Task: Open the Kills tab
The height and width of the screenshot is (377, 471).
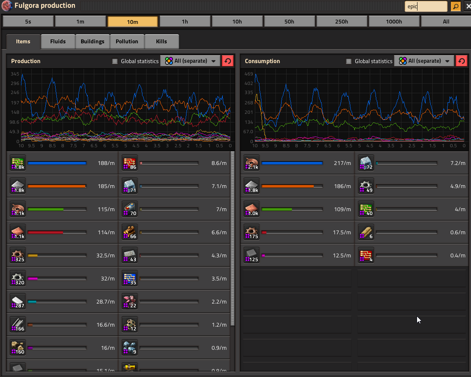Action: pyautogui.click(x=162, y=42)
